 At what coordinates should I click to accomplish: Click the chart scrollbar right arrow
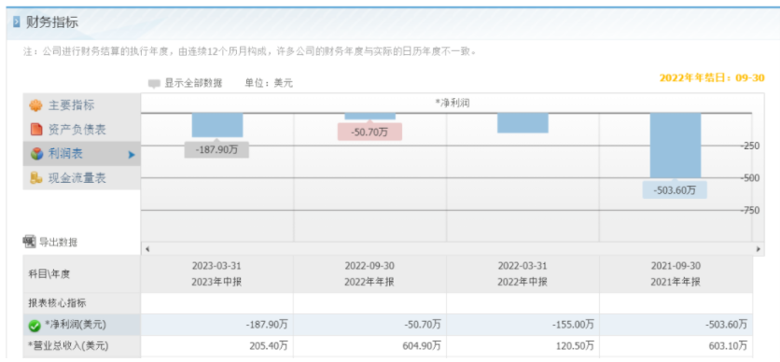pyautogui.click(x=759, y=248)
